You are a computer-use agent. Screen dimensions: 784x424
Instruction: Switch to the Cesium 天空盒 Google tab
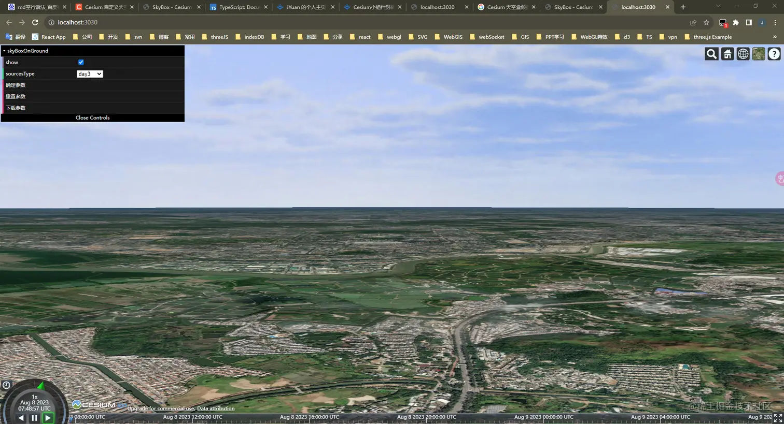[x=507, y=7]
